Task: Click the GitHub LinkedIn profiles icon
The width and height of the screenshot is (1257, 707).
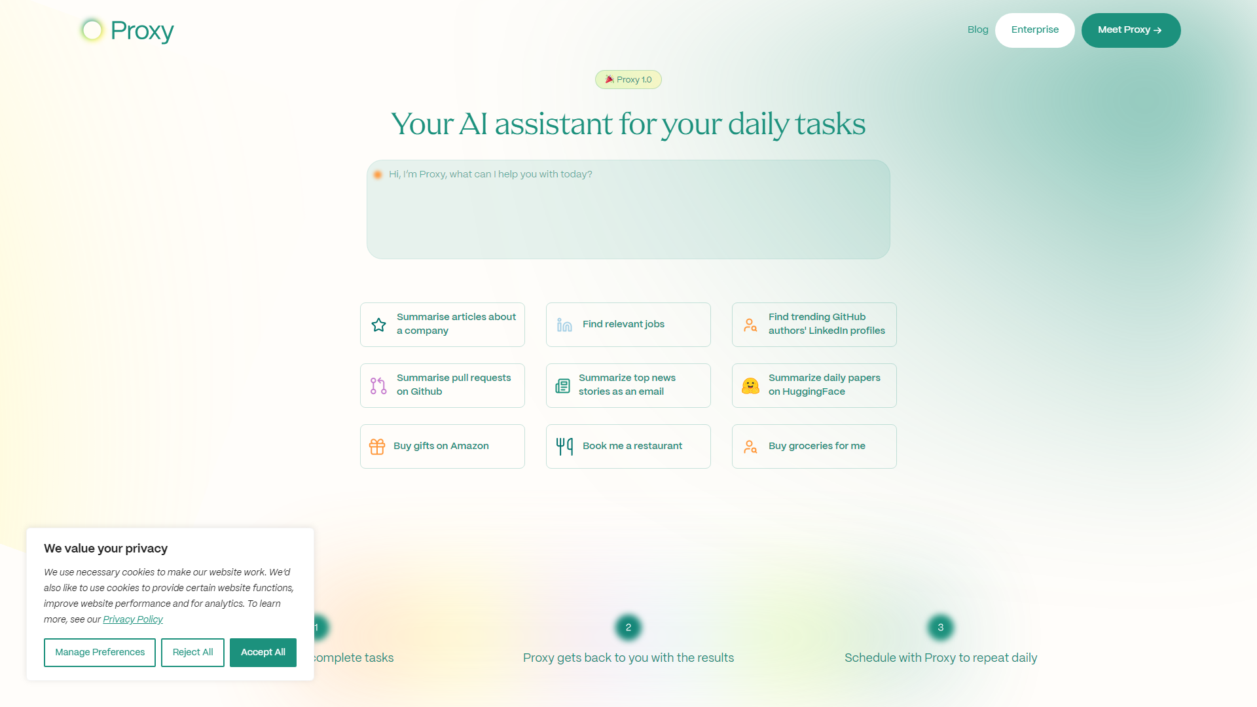Action: (750, 324)
